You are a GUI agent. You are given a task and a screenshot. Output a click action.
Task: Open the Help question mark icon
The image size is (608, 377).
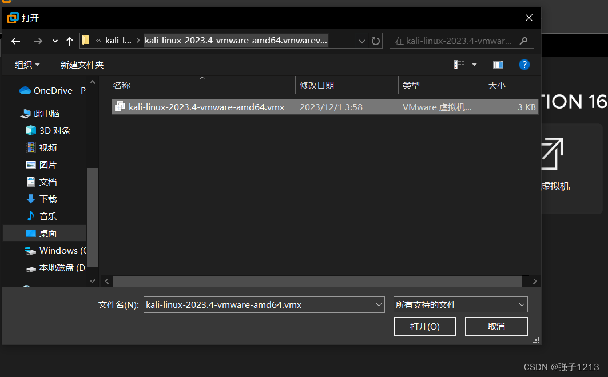coord(524,65)
